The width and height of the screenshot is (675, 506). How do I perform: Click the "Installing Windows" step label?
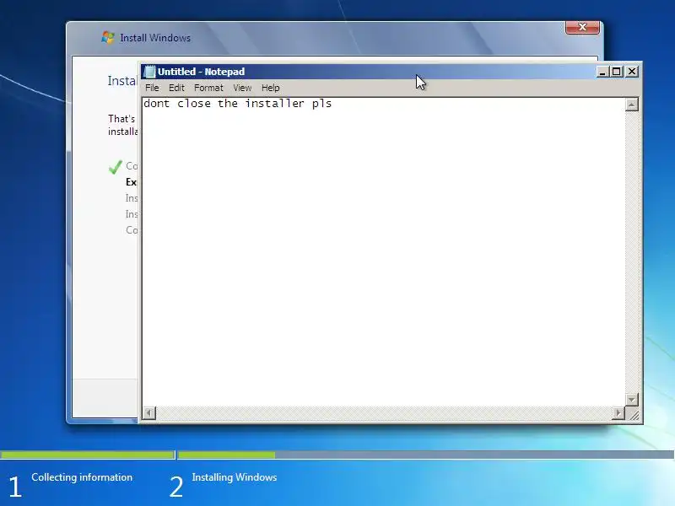(x=235, y=477)
